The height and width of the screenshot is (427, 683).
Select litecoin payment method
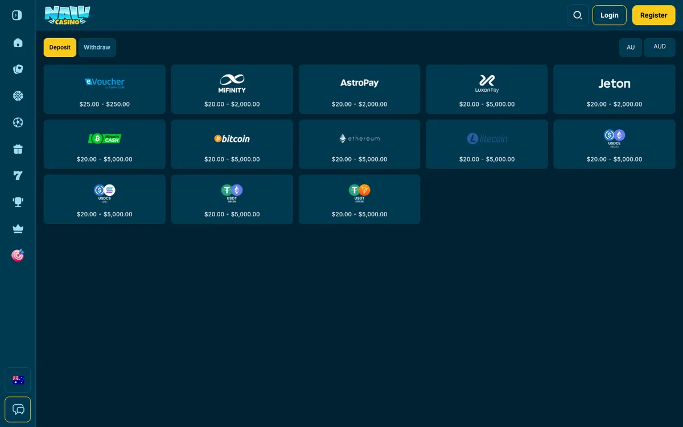(x=487, y=144)
